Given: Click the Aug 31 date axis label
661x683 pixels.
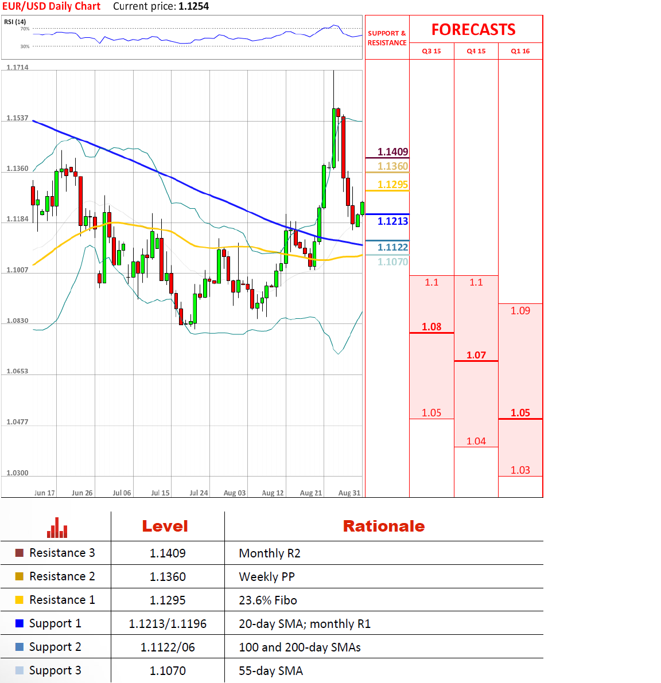Looking at the screenshot, I should click(x=349, y=493).
